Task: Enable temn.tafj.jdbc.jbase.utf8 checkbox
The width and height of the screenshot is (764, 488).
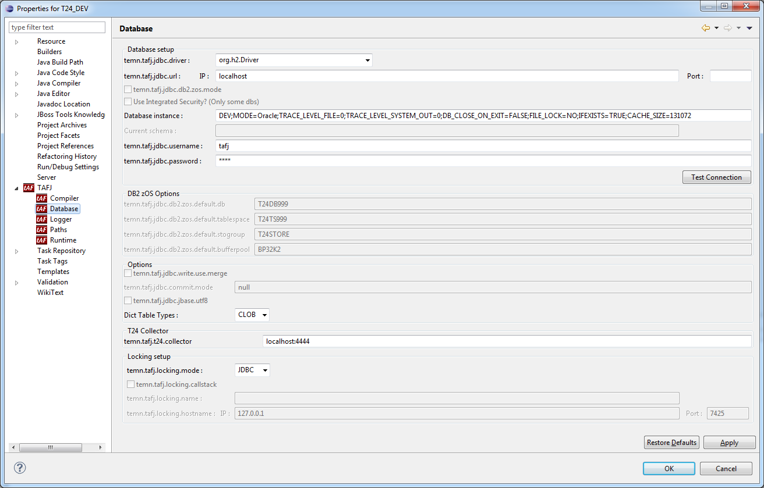Action: click(x=128, y=301)
